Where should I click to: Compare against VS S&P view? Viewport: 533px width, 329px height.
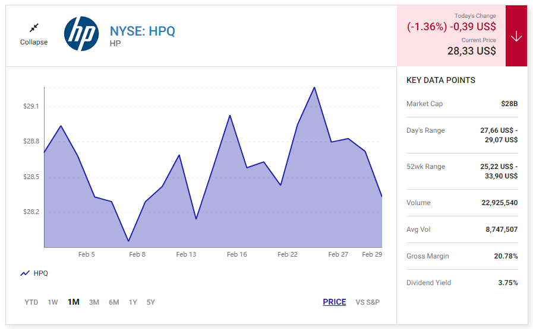coord(367,302)
